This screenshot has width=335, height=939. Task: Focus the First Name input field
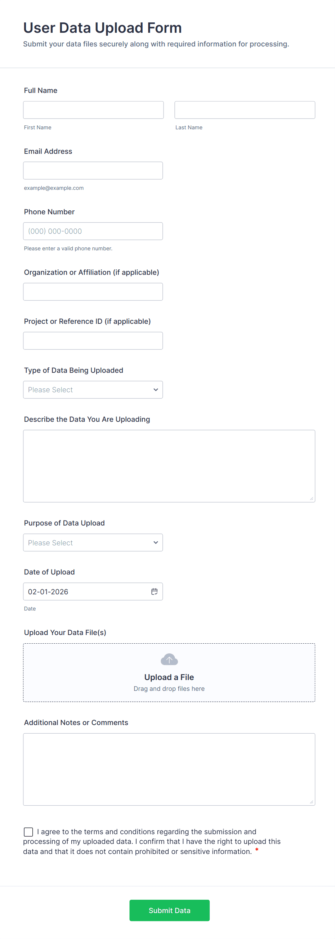[93, 110]
